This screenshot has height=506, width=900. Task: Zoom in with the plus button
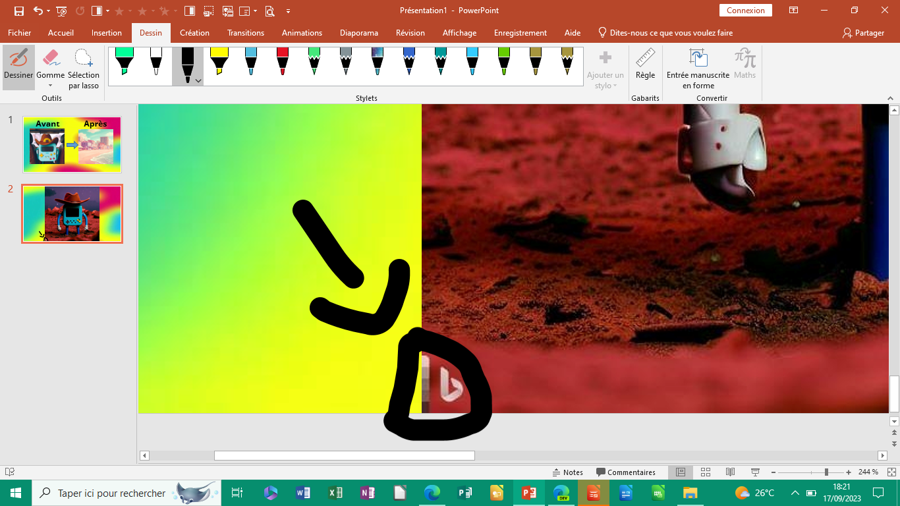850,472
